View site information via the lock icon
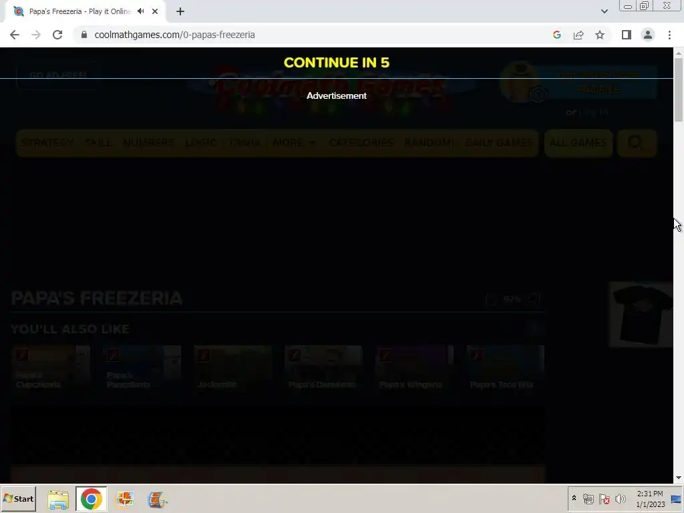This screenshot has width=684, height=513. pos(84,35)
